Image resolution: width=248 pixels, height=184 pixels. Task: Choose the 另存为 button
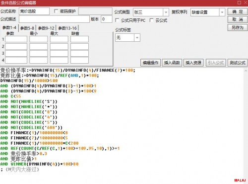pos(238,27)
